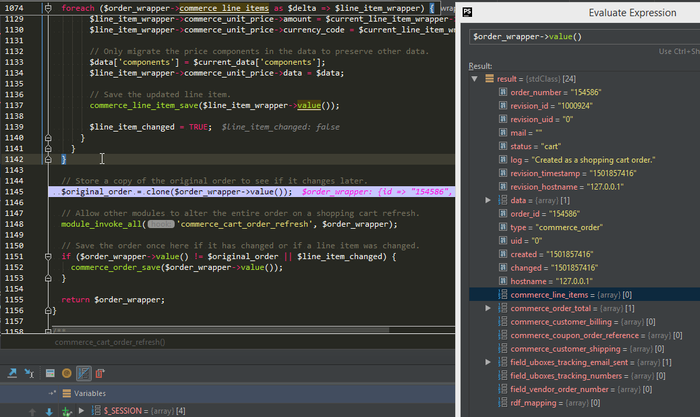Click the red copy-arrow icon in debug toolbar
Image resolution: width=700 pixels, height=417 pixels.
coord(100,372)
